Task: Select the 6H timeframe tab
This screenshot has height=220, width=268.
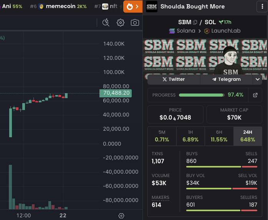Action: 219,136
